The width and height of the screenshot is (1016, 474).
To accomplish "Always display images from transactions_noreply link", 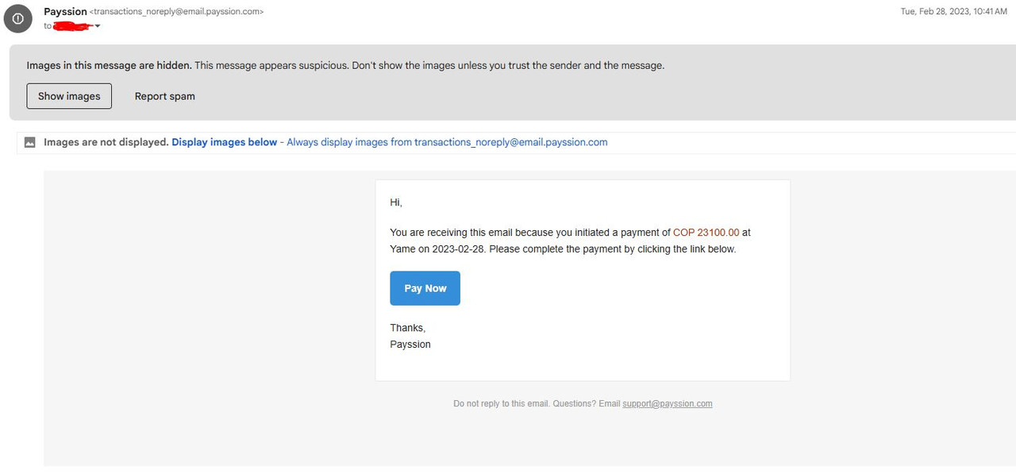I will coord(447,142).
